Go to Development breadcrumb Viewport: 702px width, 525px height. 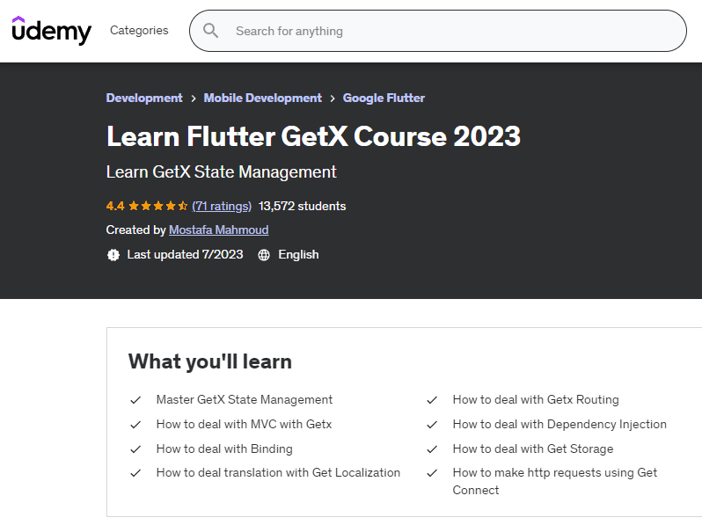144,98
